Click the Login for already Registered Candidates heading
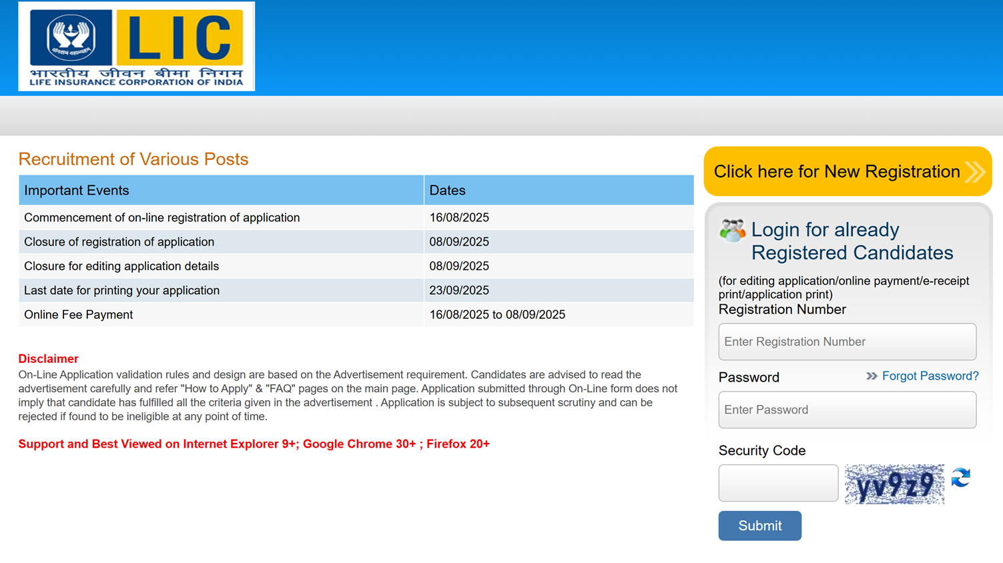The height and width of the screenshot is (563, 1003). (852, 241)
